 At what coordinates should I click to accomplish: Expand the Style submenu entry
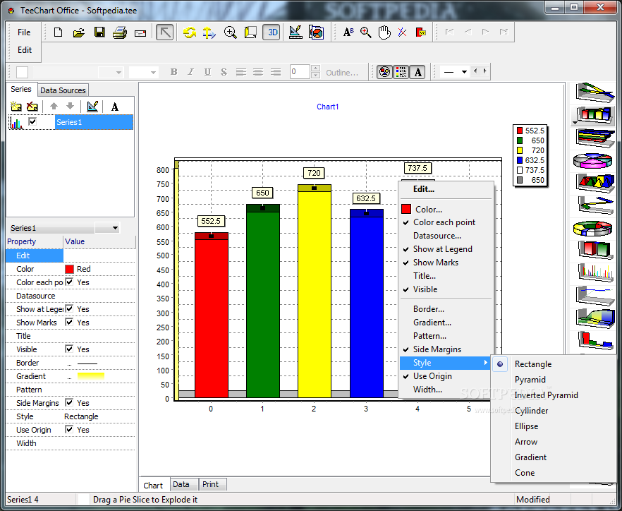point(446,363)
